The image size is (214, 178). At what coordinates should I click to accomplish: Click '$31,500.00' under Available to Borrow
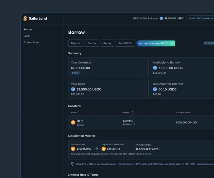(x=159, y=73)
